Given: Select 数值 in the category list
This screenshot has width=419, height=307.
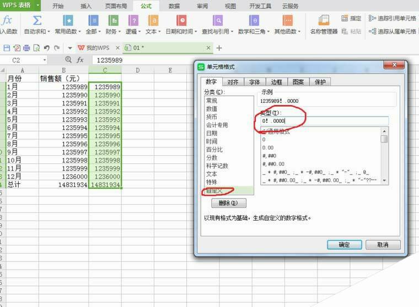Looking at the screenshot, I should (229, 108).
